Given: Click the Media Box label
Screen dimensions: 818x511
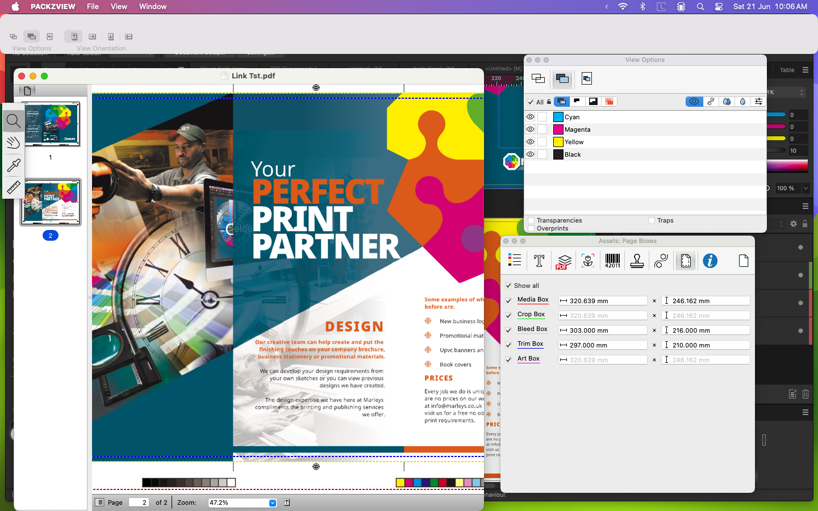Looking at the screenshot, I should 533,300.
